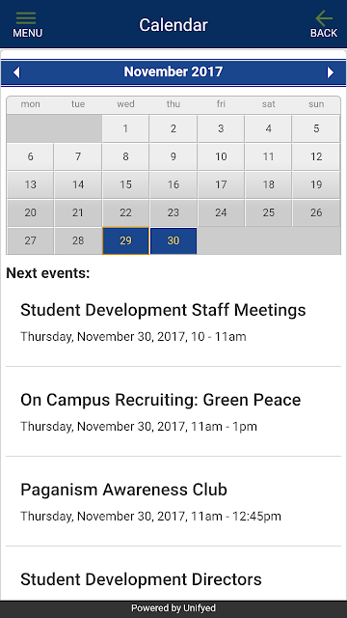Choose November 20 in calendar
347x618 pixels.
30,212
